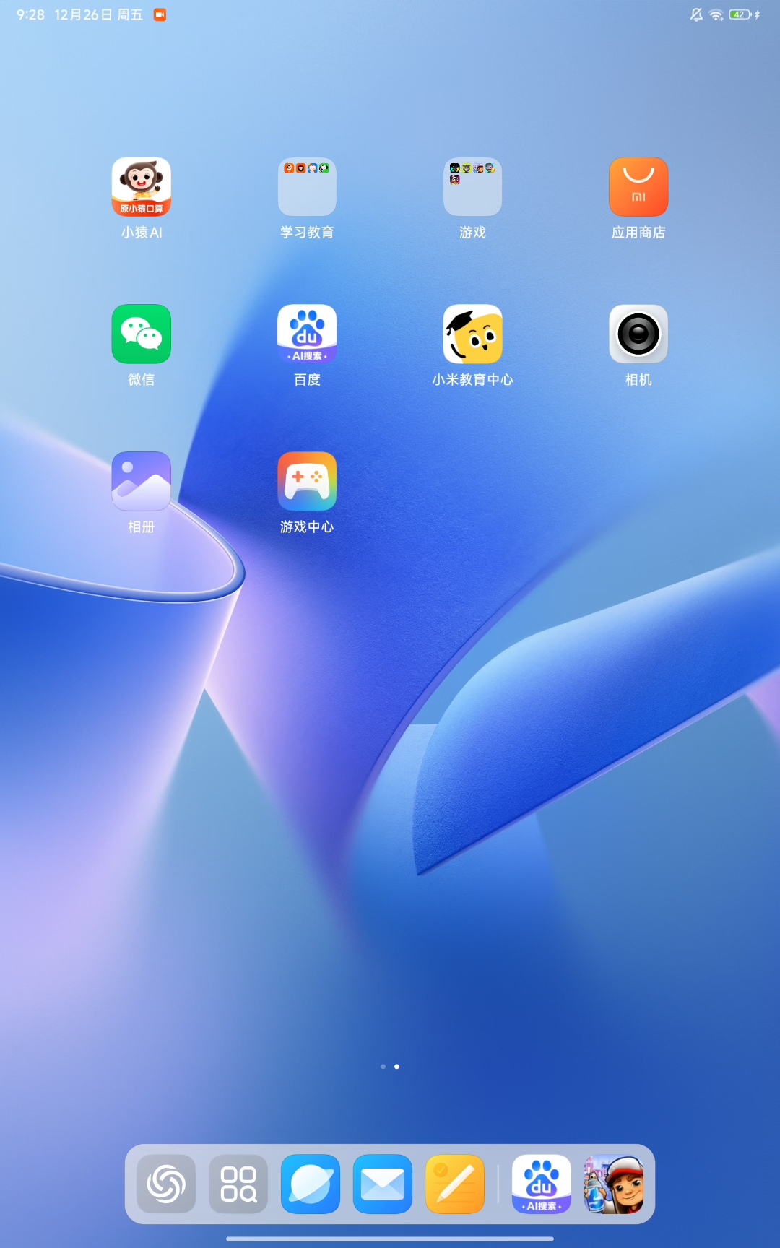This screenshot has height=1248, width=780.
Task: Open the 相册 gallery app
Action: 142,481
